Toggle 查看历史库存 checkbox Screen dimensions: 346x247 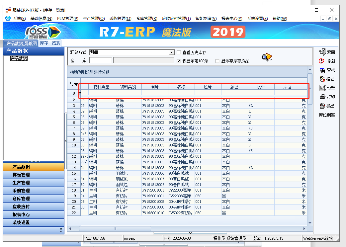coord(179,52)
